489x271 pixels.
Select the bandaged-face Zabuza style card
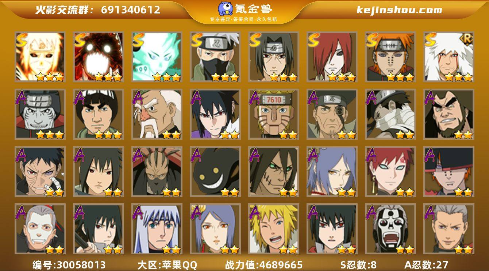390,114
